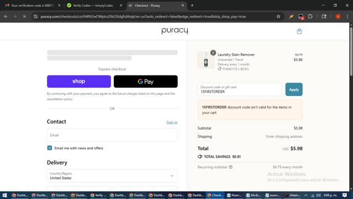Open the cart bag icon in Puracy header
The image size is (353, 199).
(x=299, y=31)
